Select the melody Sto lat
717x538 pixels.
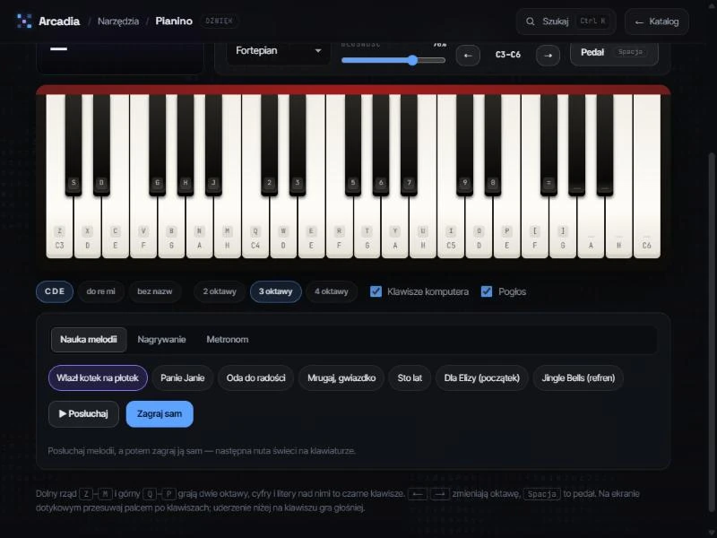point(410,378)
